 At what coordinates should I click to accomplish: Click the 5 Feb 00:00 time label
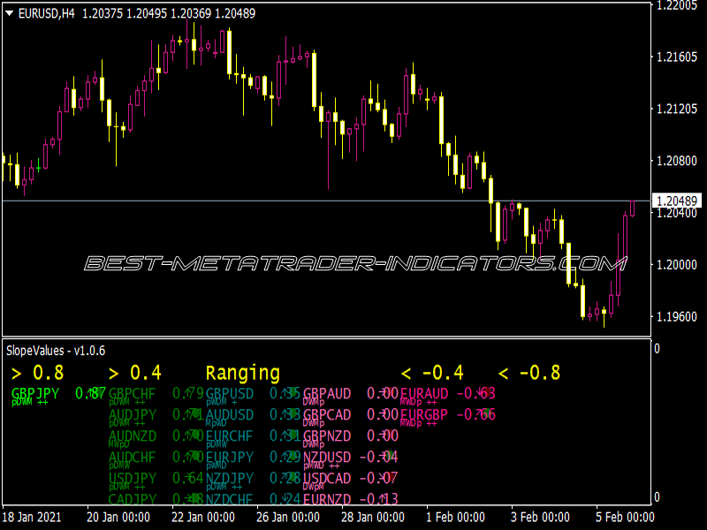(625, 517)
